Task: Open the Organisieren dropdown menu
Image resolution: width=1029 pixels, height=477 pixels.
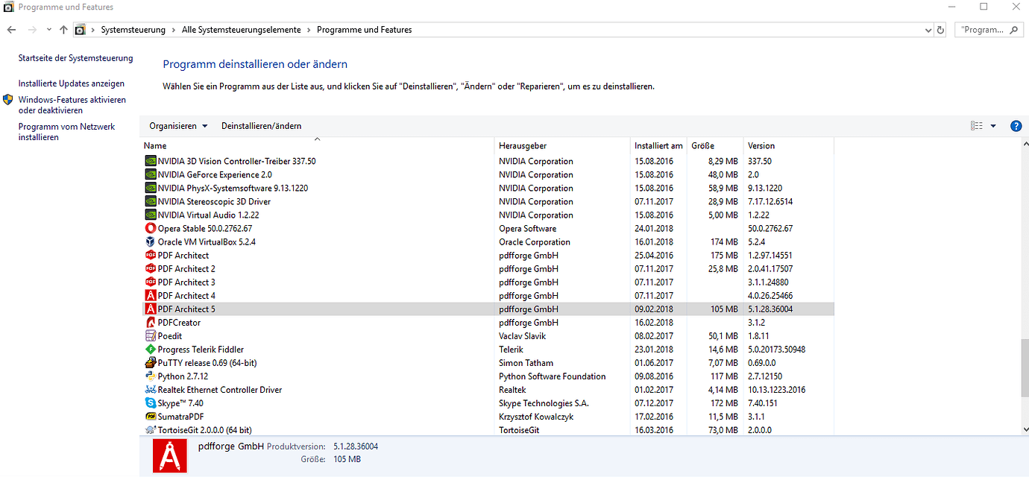Action: click(178, 126)
